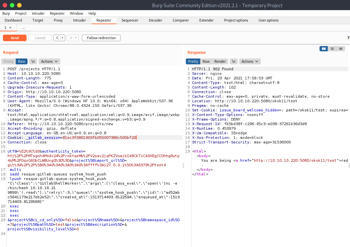Select top-bottom split layout icon

pos(332,49)
